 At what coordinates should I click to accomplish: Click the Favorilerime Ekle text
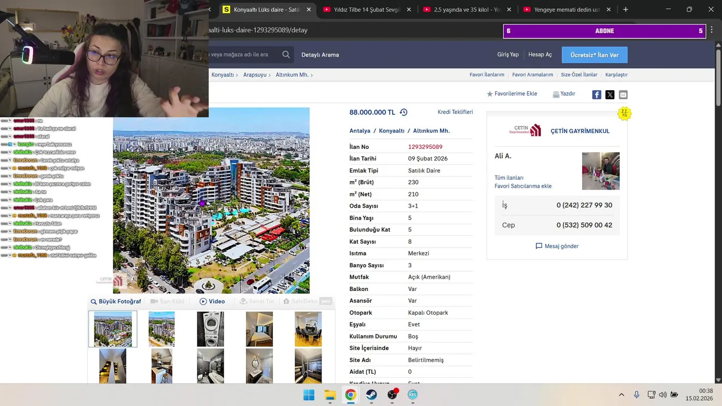[x=516, y=94]
